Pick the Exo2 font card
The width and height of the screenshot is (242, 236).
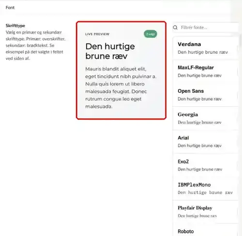click(205, 165)
